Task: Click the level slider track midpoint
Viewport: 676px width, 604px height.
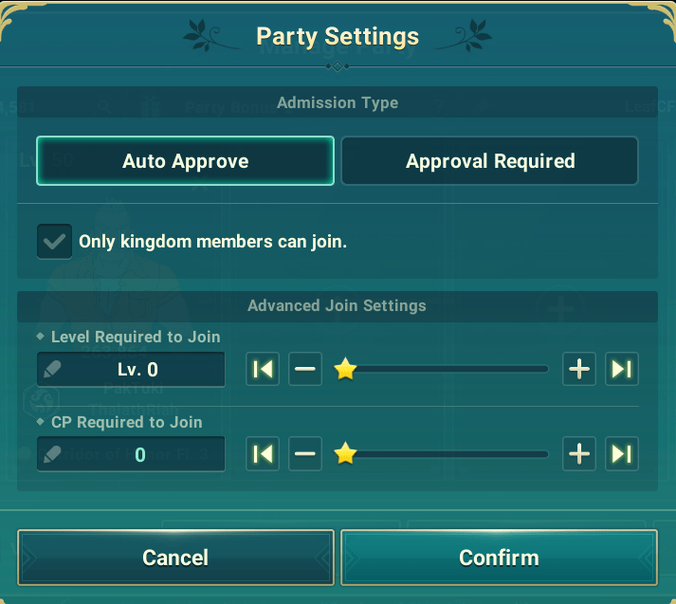Action: (448, 369)
